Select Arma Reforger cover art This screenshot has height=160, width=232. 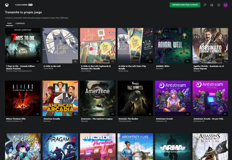173,147
